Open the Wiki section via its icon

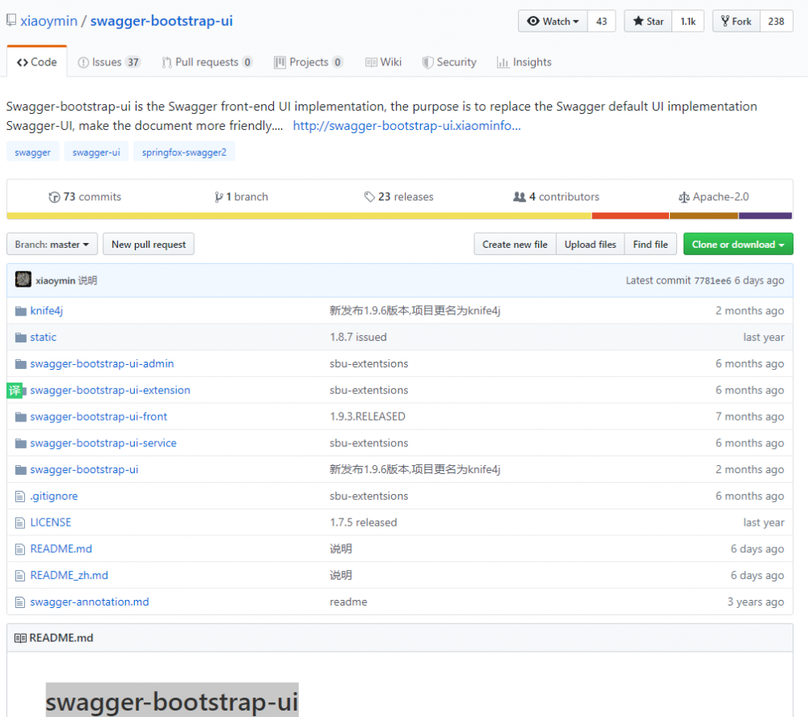tap(371, 62)
